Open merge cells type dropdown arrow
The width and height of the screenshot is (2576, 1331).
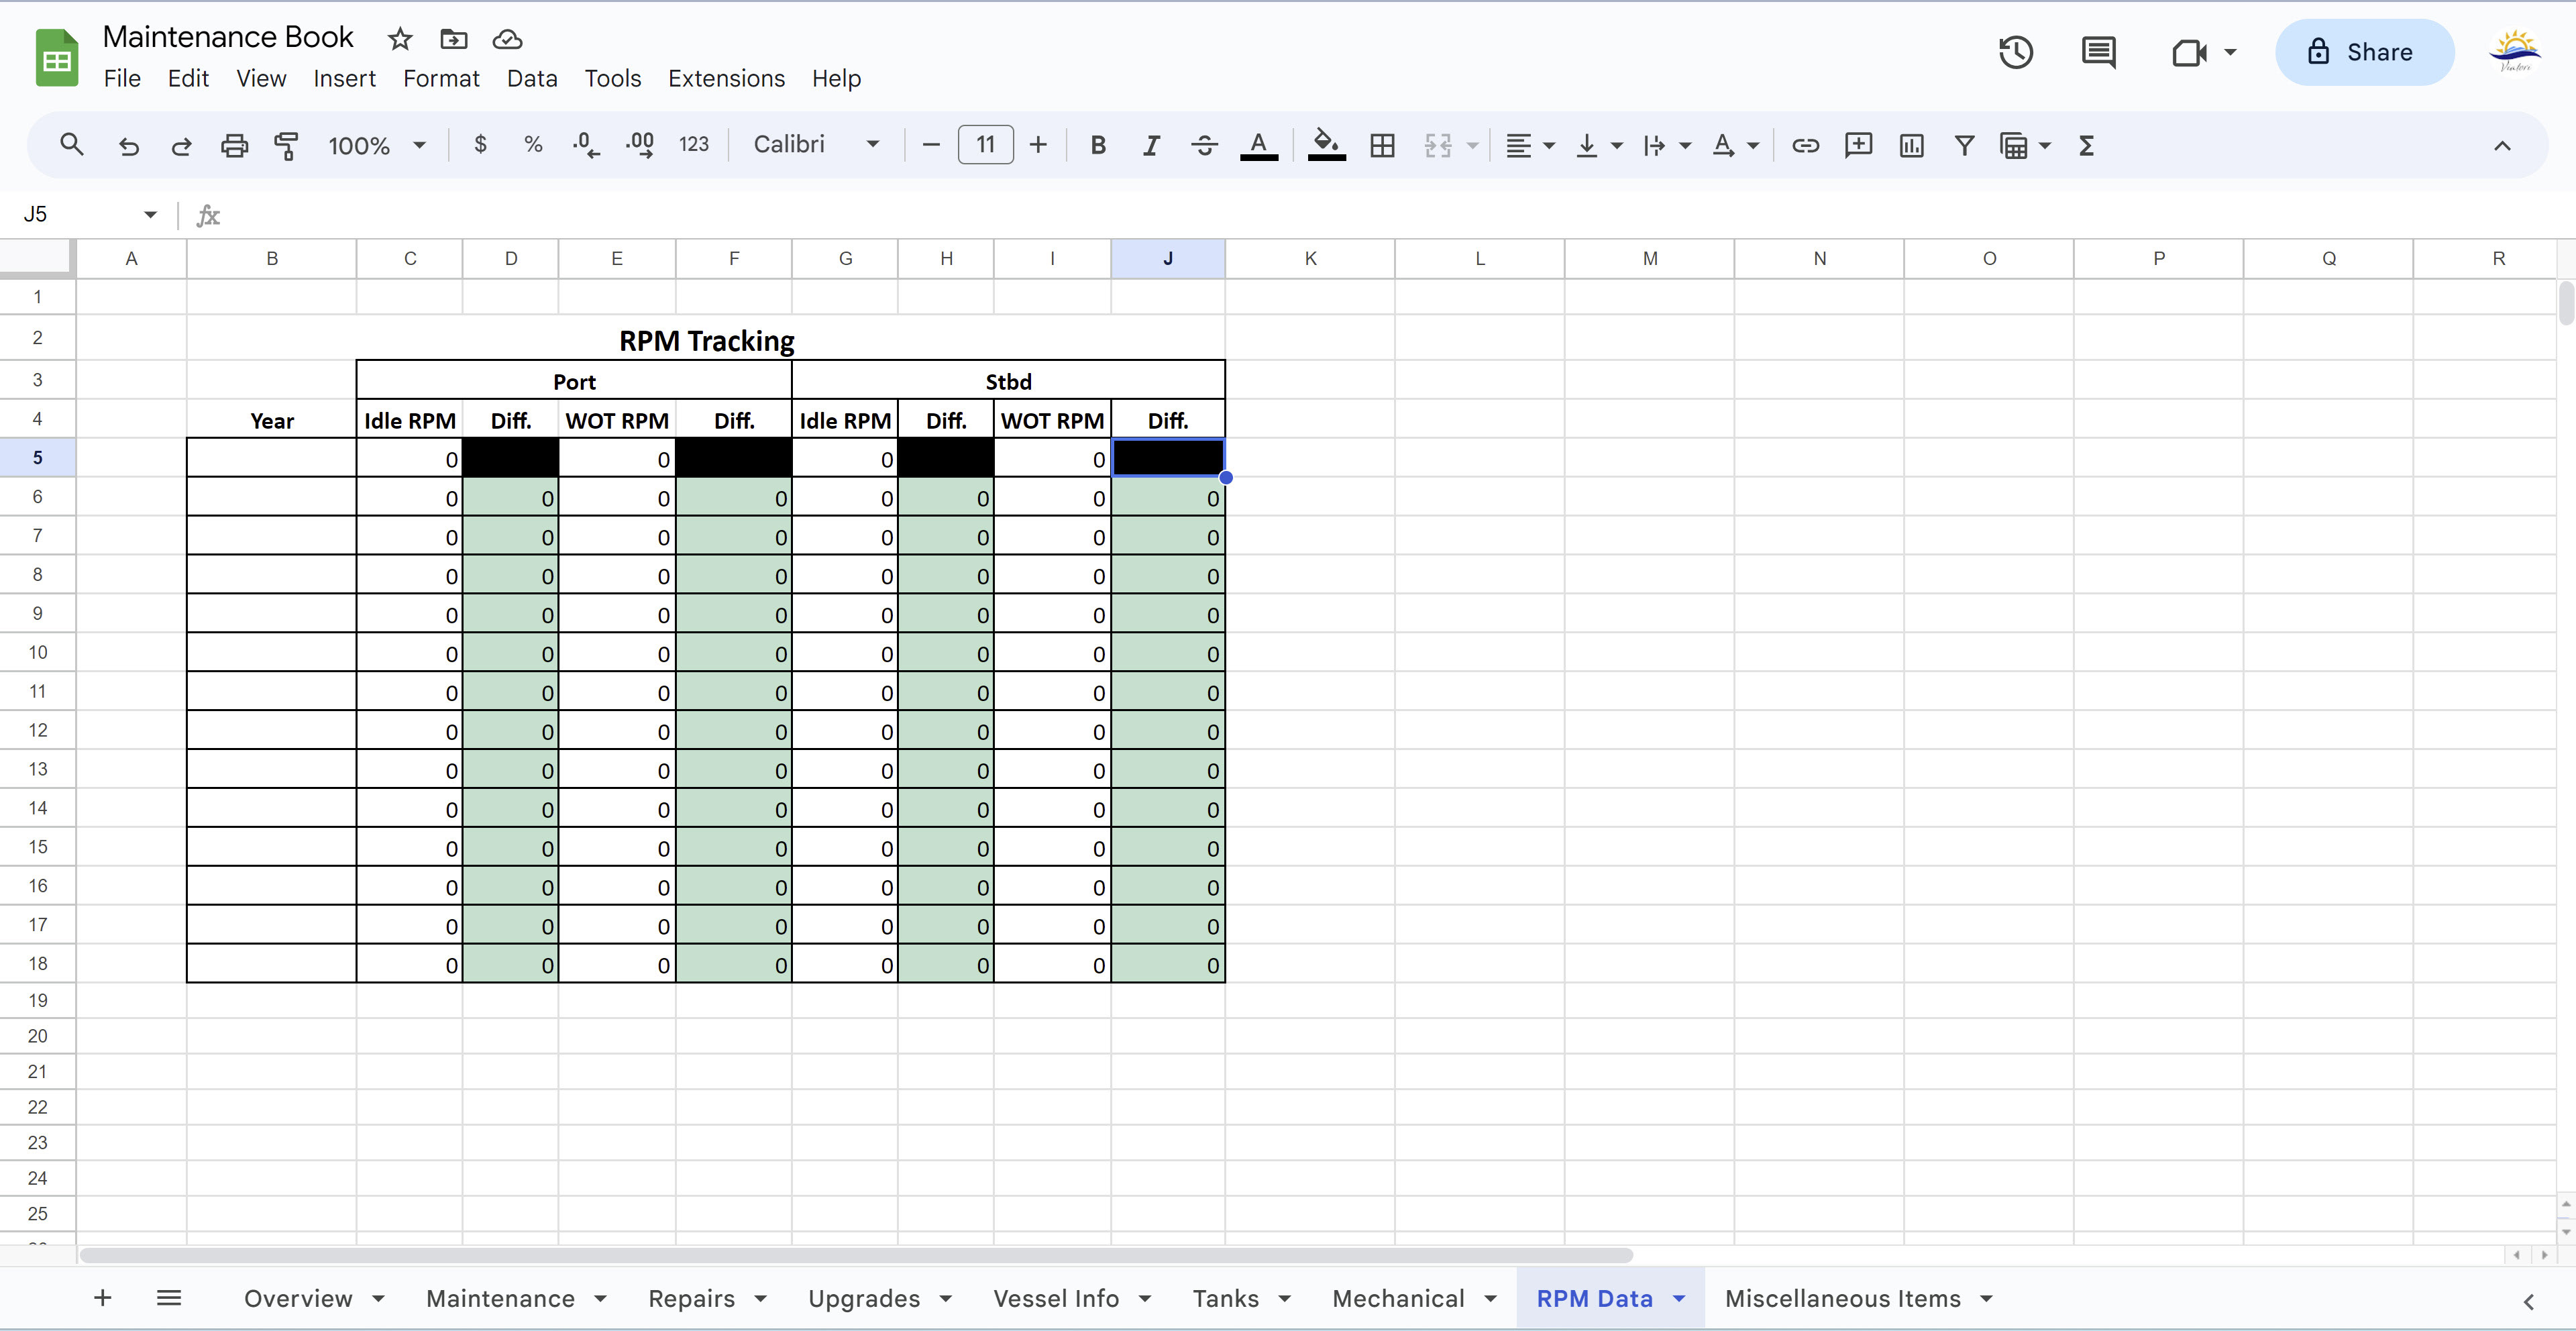coord(1472,145)
